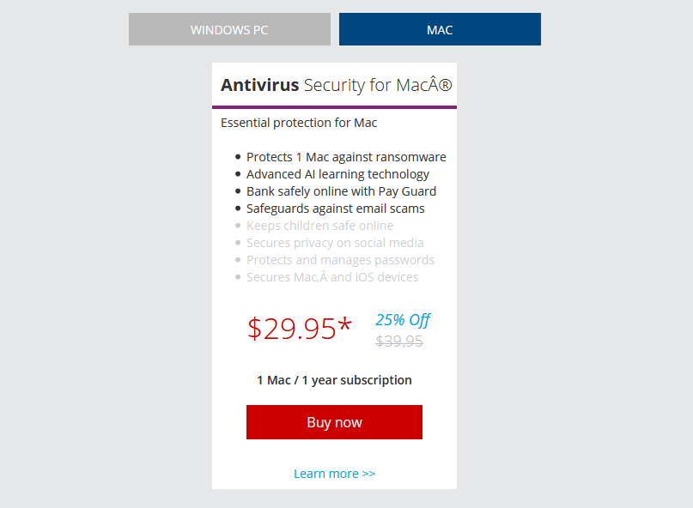
Task: Switch to the WINDOWS PC tab
Action: pos(228,29)
